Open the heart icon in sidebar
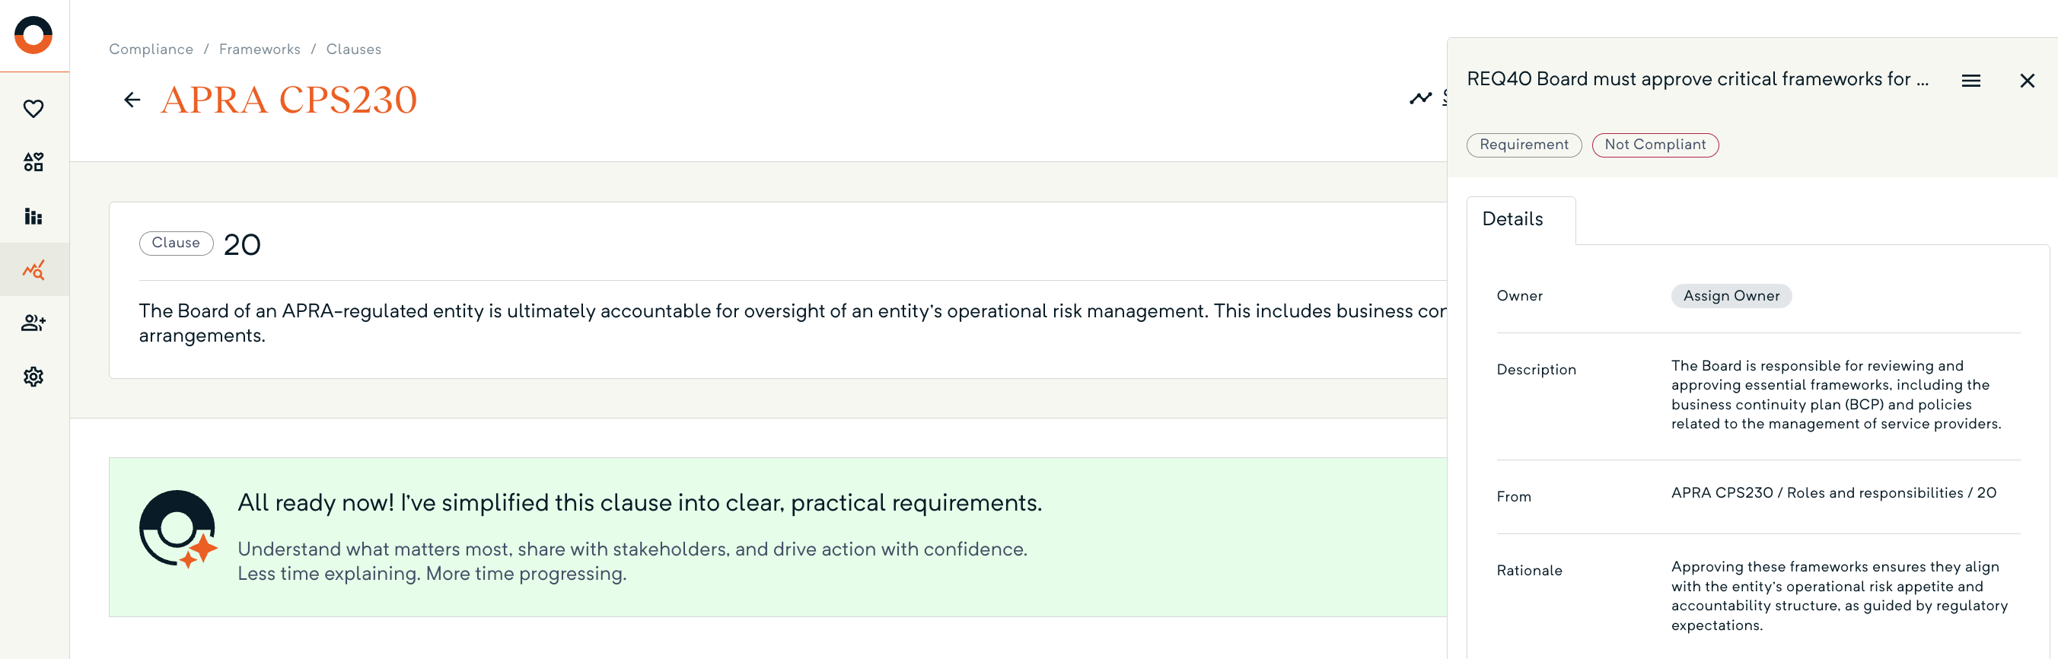Screen dimensions: 2058x659 click(33, 109)
